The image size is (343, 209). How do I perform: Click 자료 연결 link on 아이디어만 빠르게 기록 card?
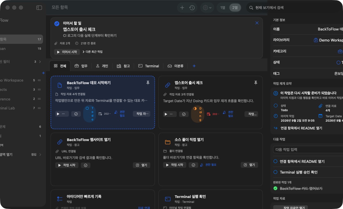pos(144,208)
